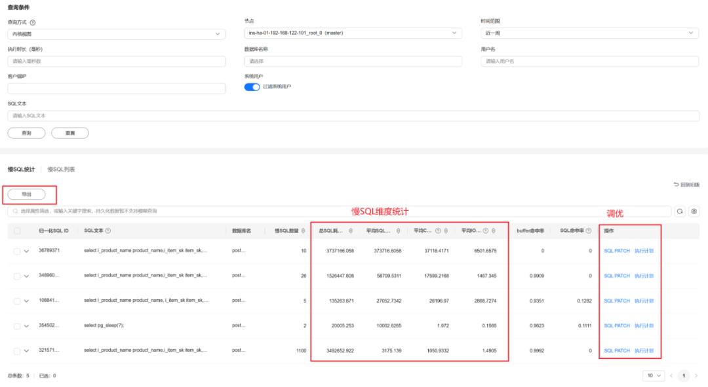Expand row details for SQL ID 354502...

27,325
